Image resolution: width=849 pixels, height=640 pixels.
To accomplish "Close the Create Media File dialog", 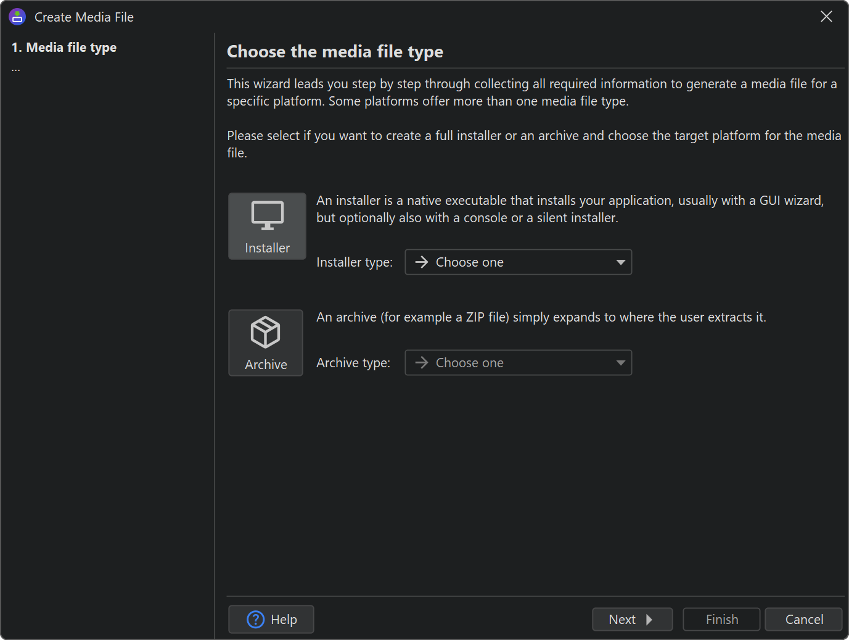I will pyautogui.click(x=826, y=17).
